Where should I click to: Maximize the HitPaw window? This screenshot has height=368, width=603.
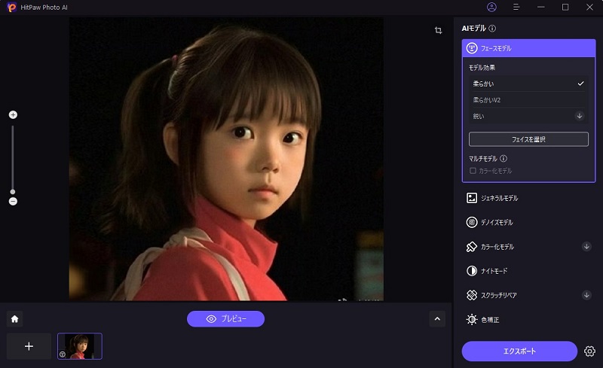565,8
